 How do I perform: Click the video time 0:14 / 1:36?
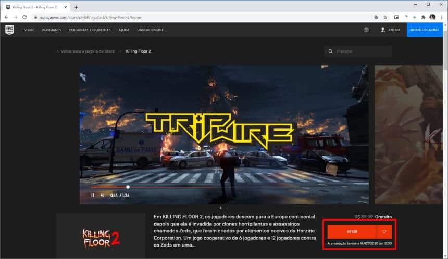pos(120,195)
